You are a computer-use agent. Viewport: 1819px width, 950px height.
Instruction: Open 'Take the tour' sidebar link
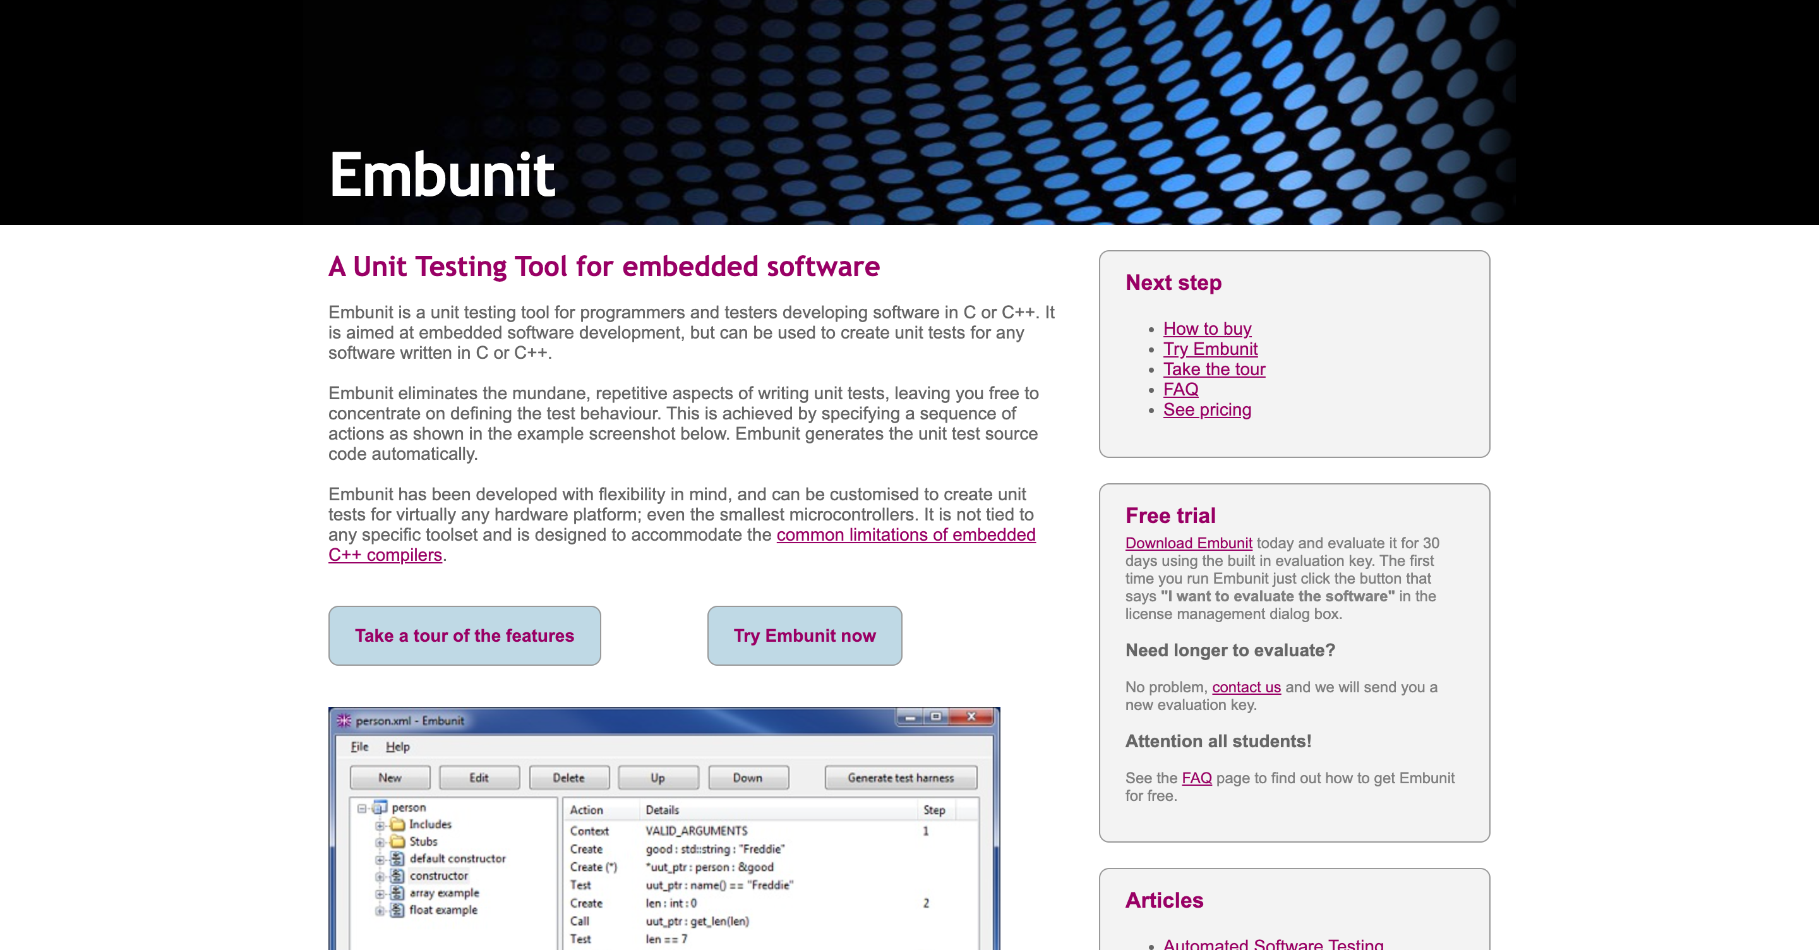click(1214, 370)
